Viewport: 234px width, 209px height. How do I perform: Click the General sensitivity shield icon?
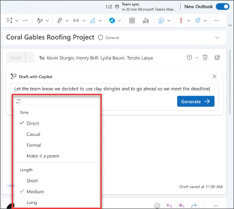pos(100,38)
